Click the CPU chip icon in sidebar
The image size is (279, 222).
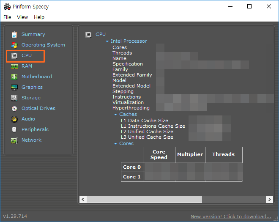14,56
